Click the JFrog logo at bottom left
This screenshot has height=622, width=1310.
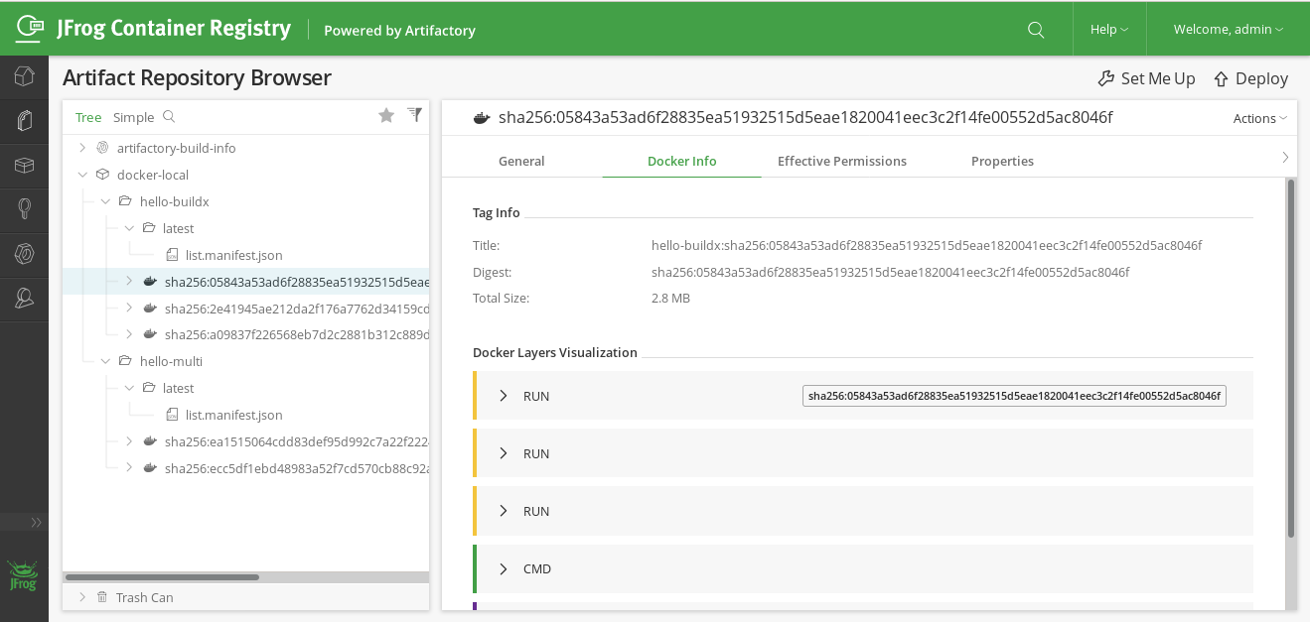[x=22, y=575]
